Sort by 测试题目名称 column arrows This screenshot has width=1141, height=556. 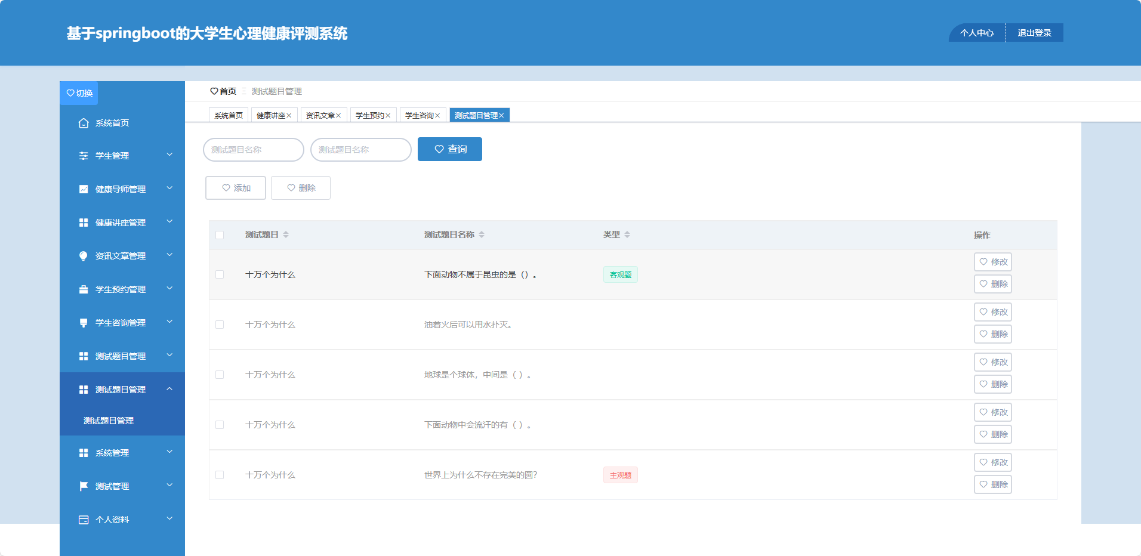pos(482,234)
